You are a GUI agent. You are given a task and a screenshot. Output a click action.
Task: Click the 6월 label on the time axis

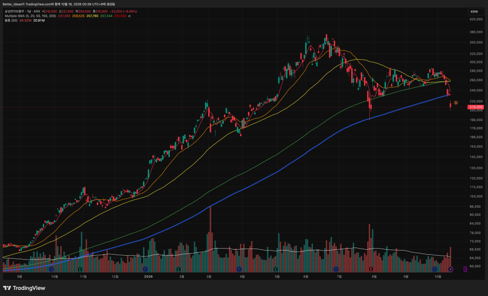tap(306, 276)
